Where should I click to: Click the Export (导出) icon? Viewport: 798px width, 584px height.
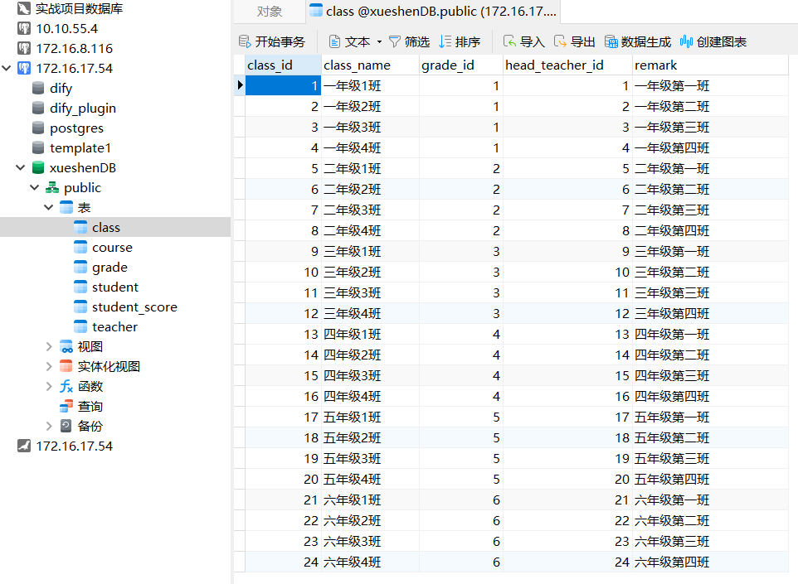pyautogui.click(x=561, y=41)
